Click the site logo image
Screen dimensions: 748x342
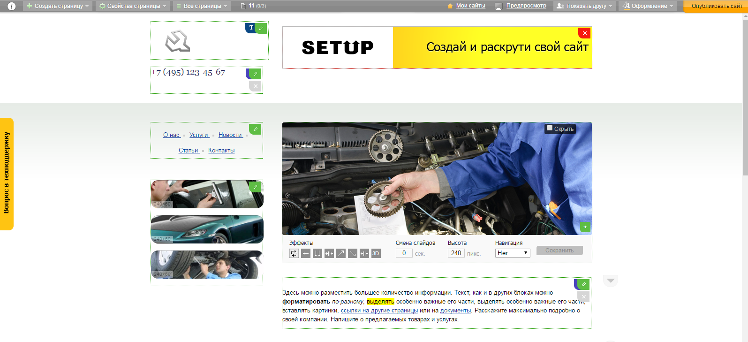tap(178, 41)
